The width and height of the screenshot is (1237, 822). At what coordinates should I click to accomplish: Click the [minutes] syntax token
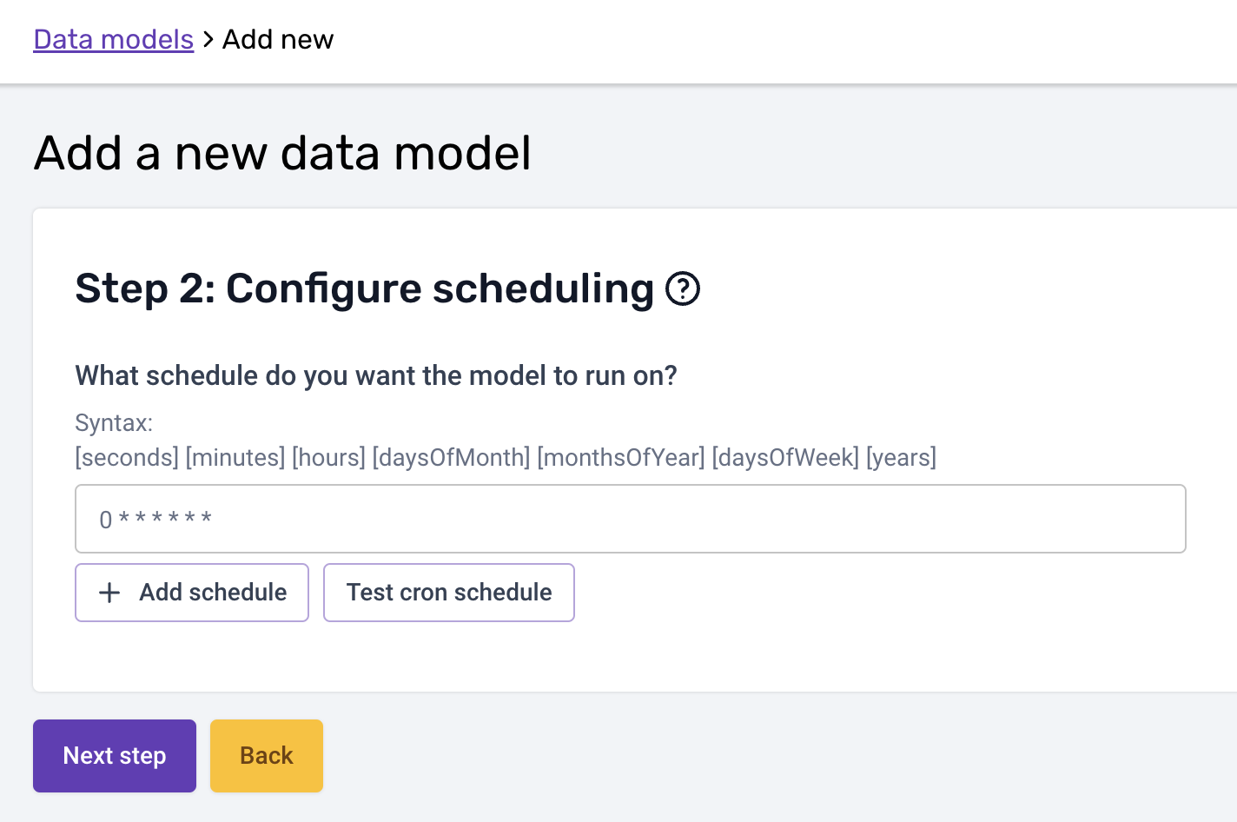[x=235, y=457]
